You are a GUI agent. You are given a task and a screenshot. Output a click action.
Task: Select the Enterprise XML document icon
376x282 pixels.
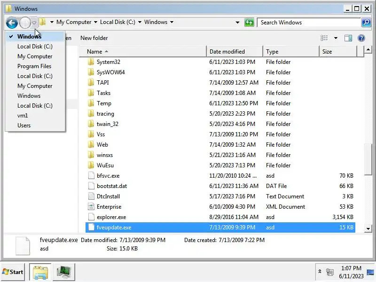91,207
